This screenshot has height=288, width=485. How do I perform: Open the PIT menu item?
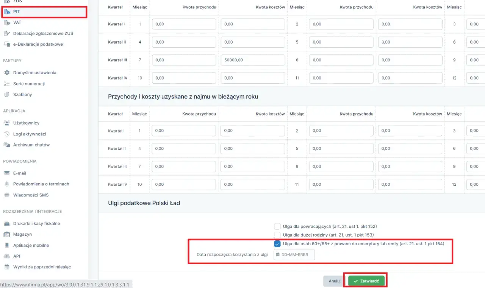(16, 12)
